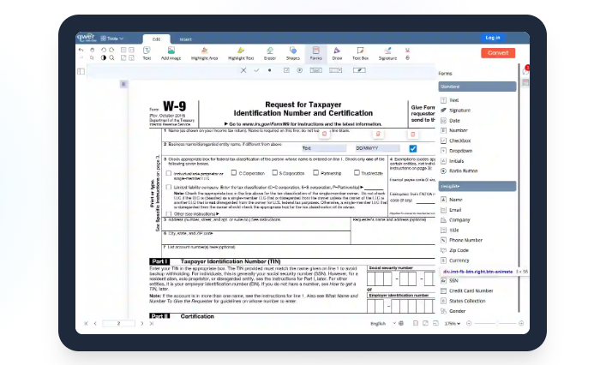Click the strikethrough text icon
Viewport: 600px width, 365px height.
coord(407,57)
